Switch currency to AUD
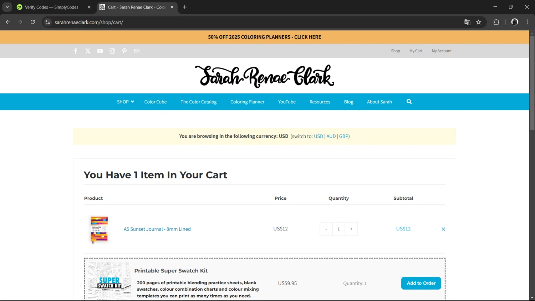The width and height of the screenshot is (535, 301). pyautogui.click(x=331, y=136)
